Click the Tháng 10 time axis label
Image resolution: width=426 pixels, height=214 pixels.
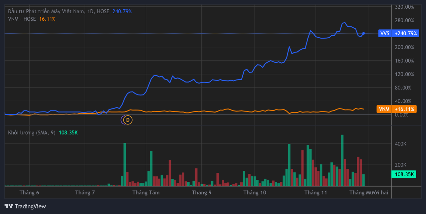tap(255, 192)
